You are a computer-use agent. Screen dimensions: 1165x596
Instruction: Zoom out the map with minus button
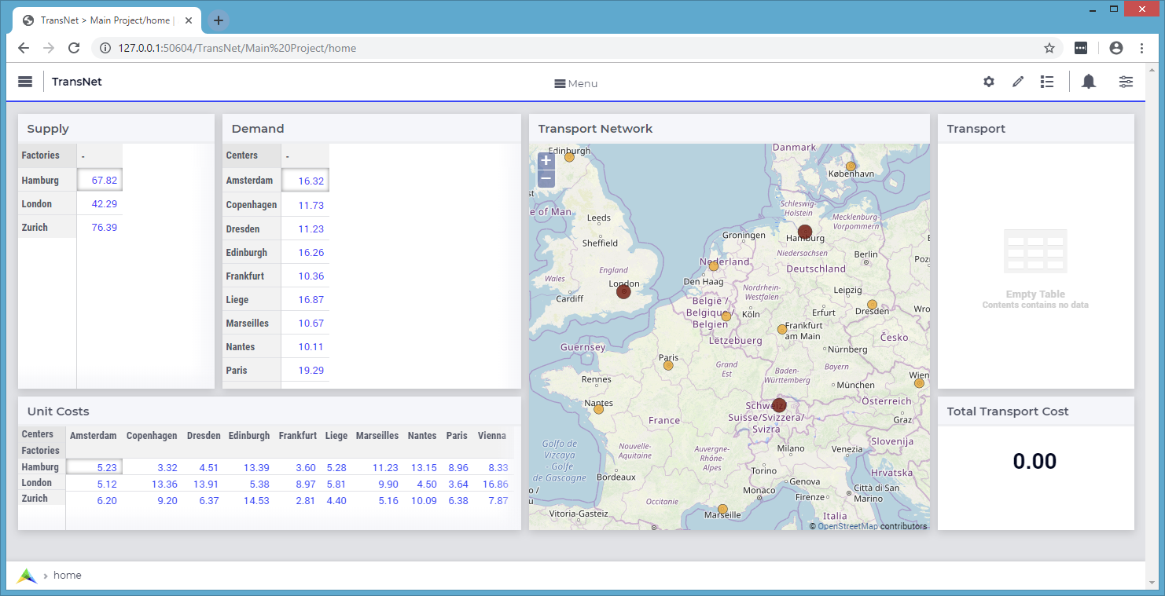pyautogui.click(x=546, y=179)
